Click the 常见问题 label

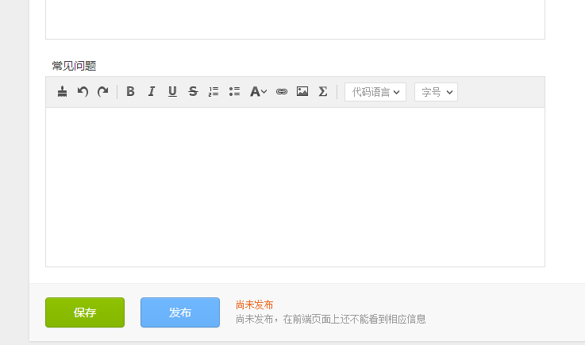point(75,66)
